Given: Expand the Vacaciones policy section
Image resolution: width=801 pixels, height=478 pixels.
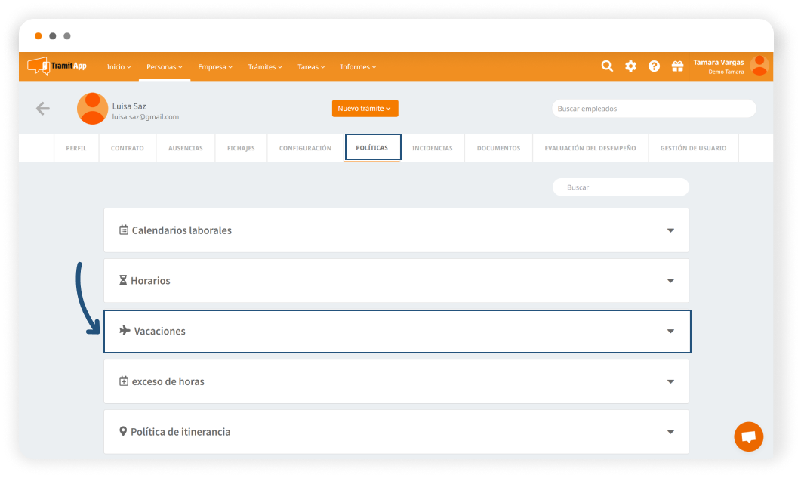Looking at the screenshot, I should (x=397, y=332).
